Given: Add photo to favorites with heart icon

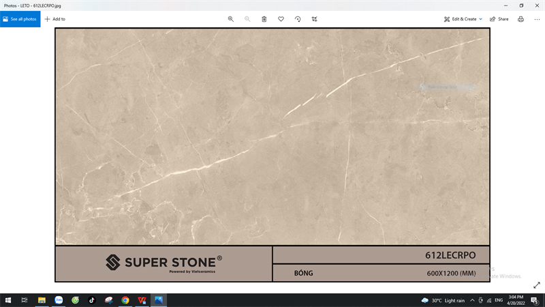Looking at the screenshot, I should pos(281,19).
